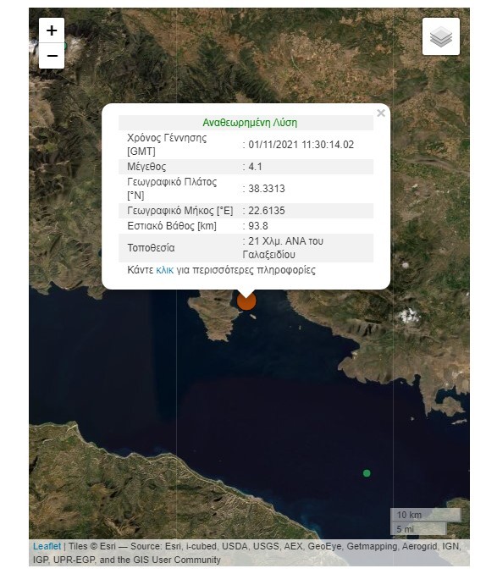Zoom in with the plus button
This screenshot has width=486, height=585.
52,30
